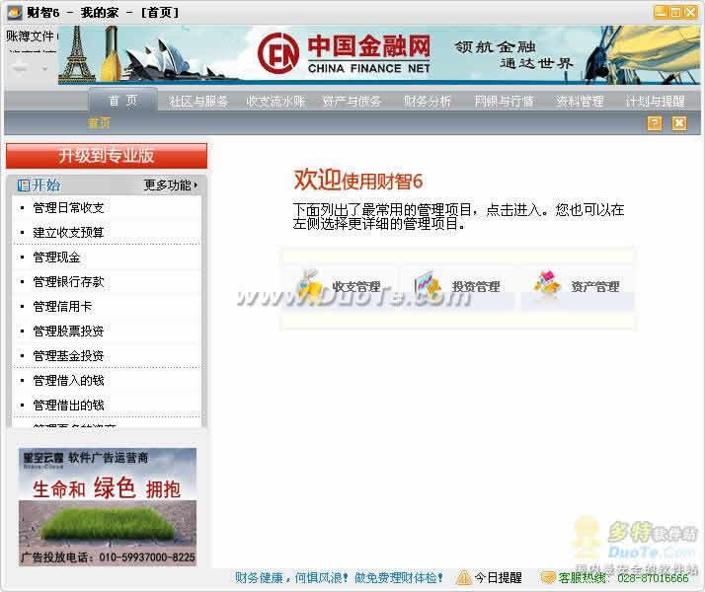The image size is (705, 592).
Task: Click the 财智6 app icon in the title bar
Action: click(15, 12)
